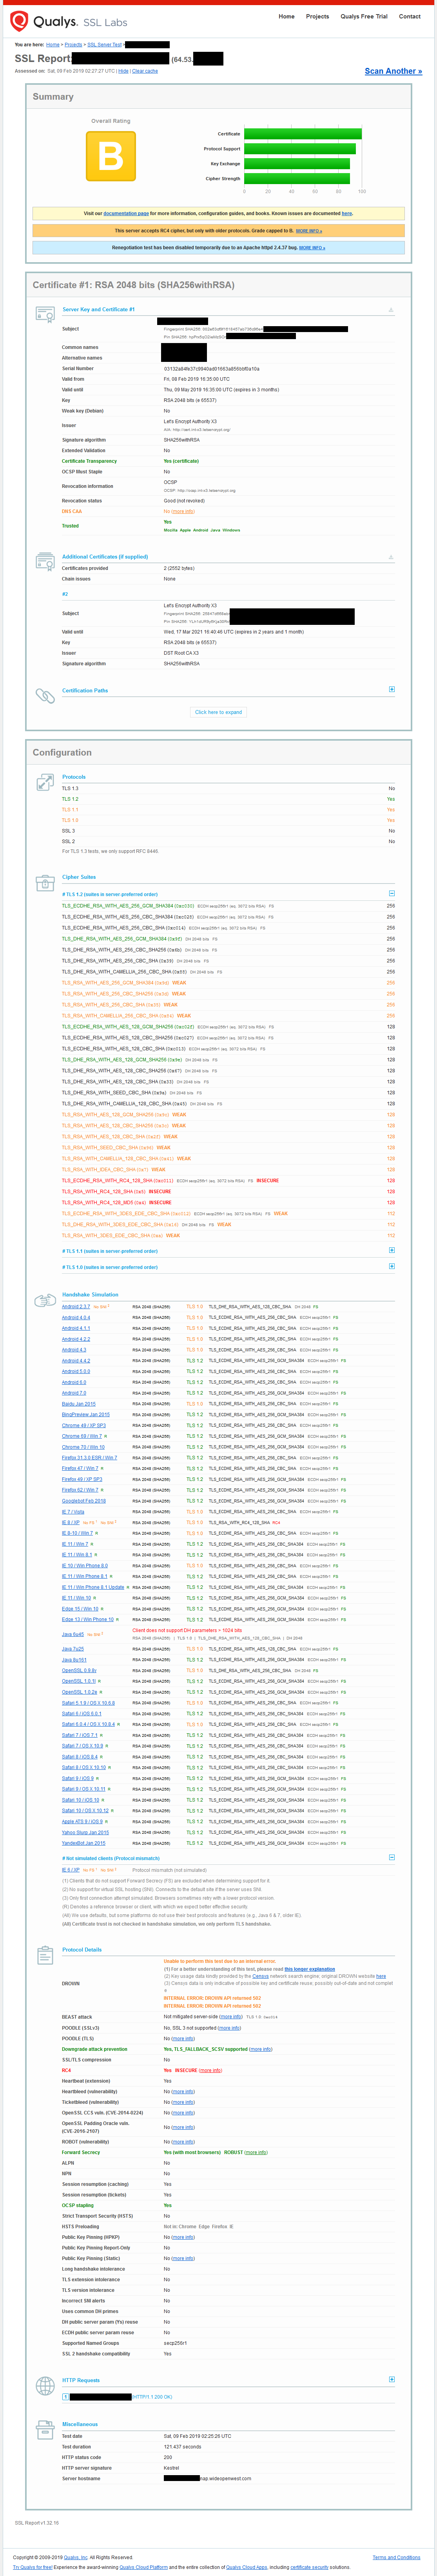
Task: Open the Googlebot Feb 2018 handshake link
Action: click(84, 1501)
